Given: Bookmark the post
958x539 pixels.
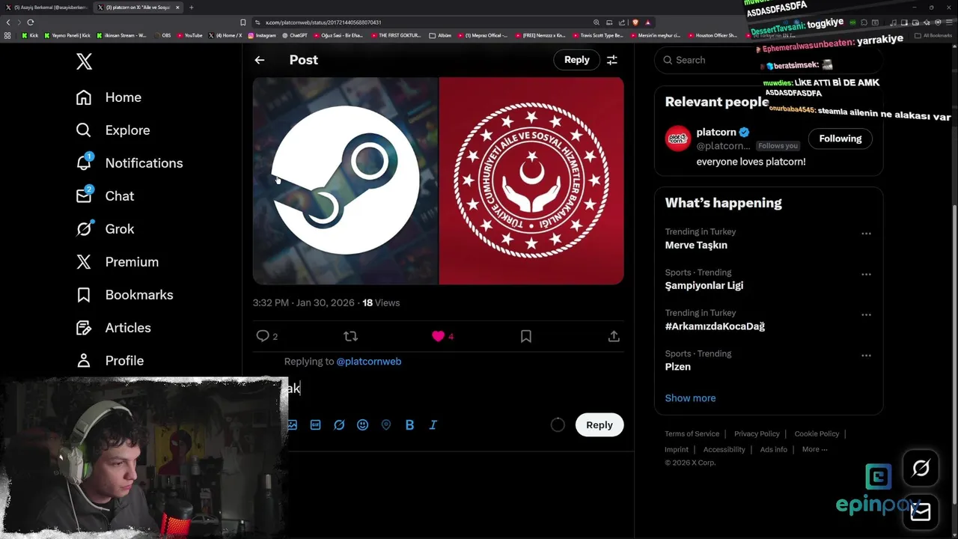Looking at the screenshot, I should (x=526, y=336).
